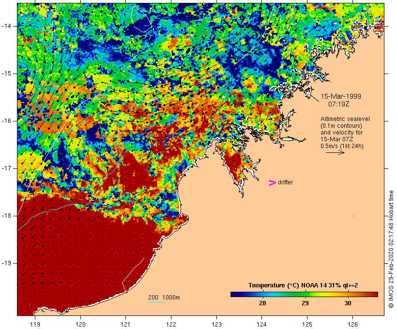Viewport: 397px width, 329px height.
Task: Click the '07:19Z' time label
Action: point(338,104)
